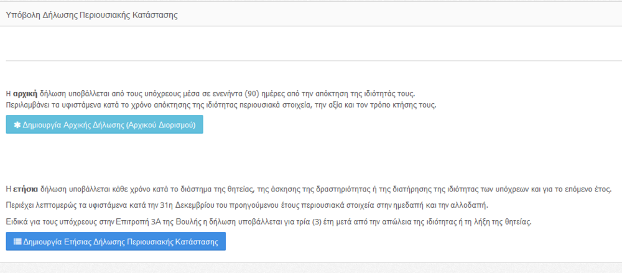The width and height of the screenshot is (622, 273).
Task: Click the list icon on the annual declaration button
Action: (x=17, y=242)
